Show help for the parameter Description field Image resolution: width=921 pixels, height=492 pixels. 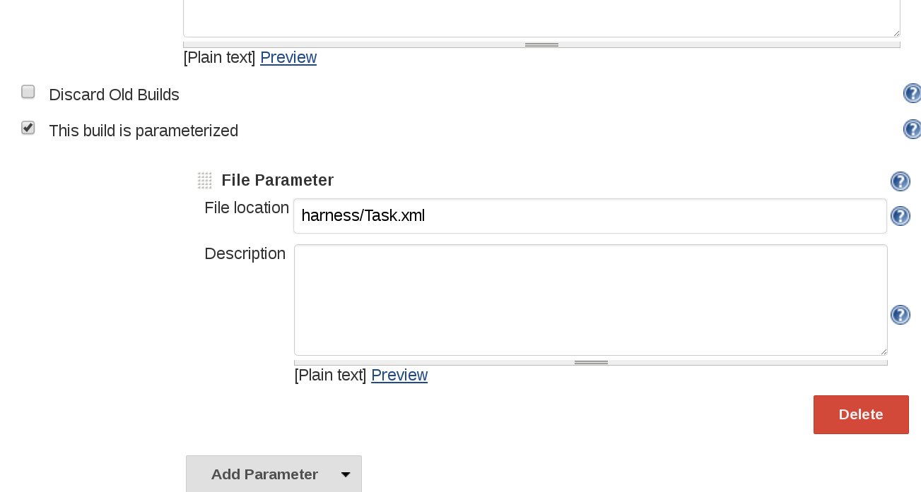click(900, 315)
